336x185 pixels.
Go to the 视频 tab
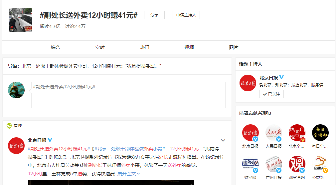[189, 47]
